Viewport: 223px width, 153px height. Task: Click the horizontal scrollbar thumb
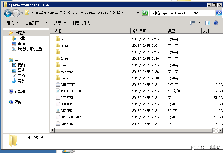point(134,130)
